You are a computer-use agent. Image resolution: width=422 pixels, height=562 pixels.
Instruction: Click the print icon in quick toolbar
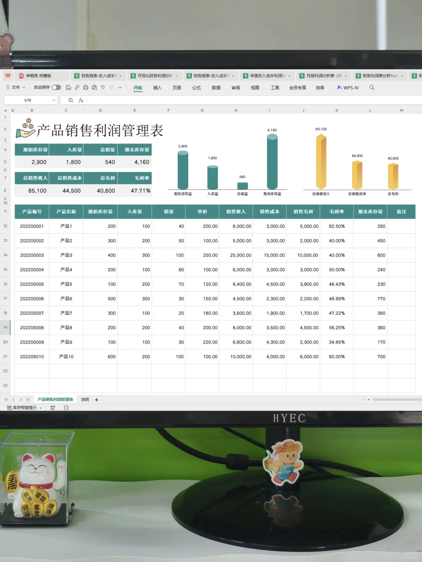(86, 87)
